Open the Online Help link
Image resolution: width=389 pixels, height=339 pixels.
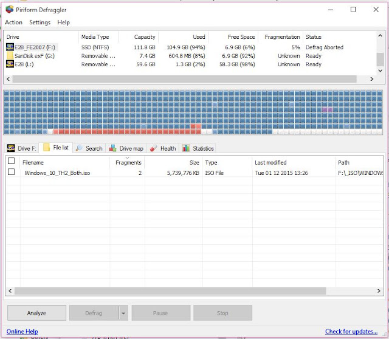coord(22,331)
